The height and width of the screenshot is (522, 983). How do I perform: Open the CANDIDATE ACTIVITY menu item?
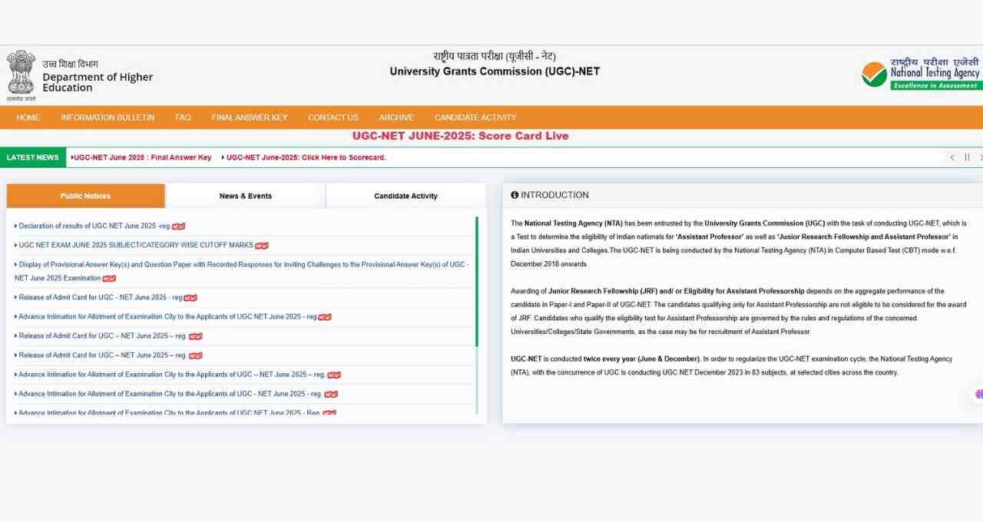pyautogui.click(x=475, y=117)
